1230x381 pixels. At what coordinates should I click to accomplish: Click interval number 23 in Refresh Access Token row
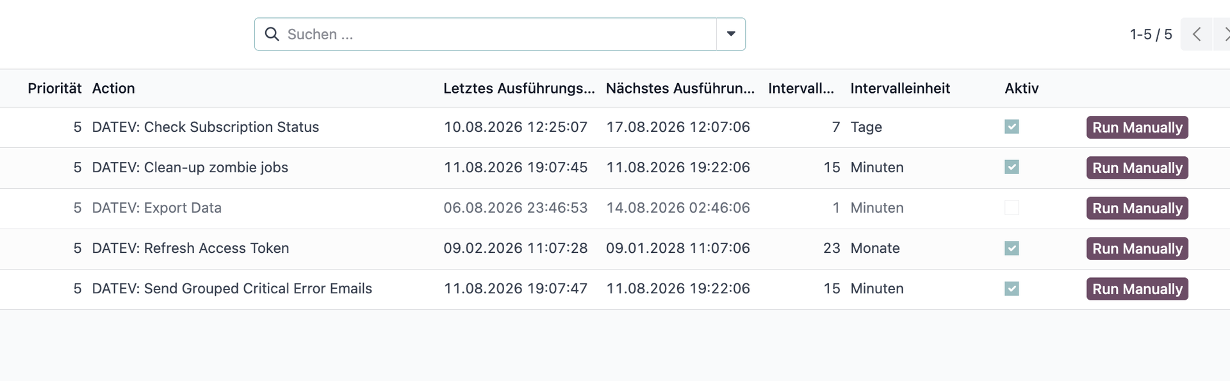[x=832, y=248]
